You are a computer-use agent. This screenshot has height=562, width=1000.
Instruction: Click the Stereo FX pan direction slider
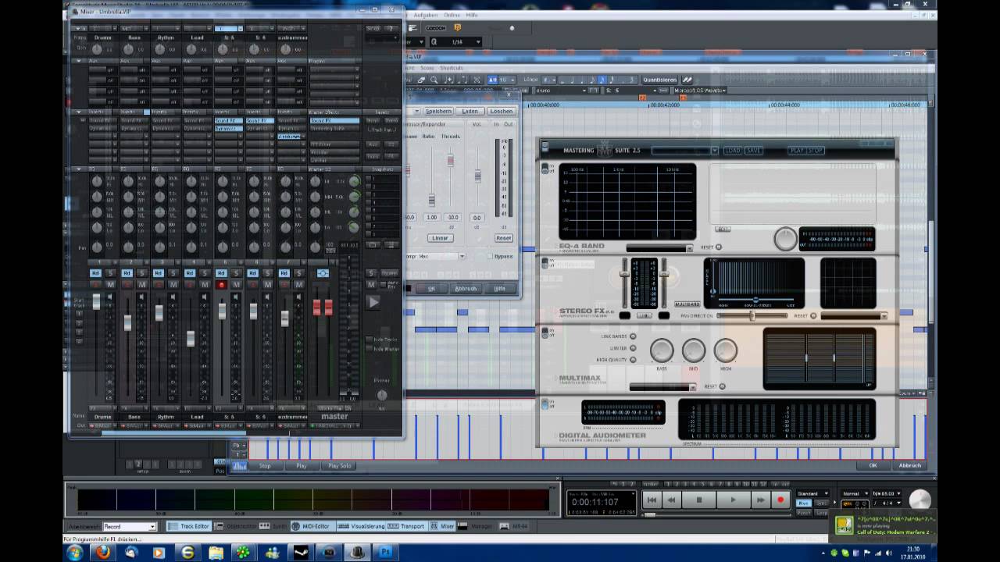pyautogui.click(x=752, y=315)
